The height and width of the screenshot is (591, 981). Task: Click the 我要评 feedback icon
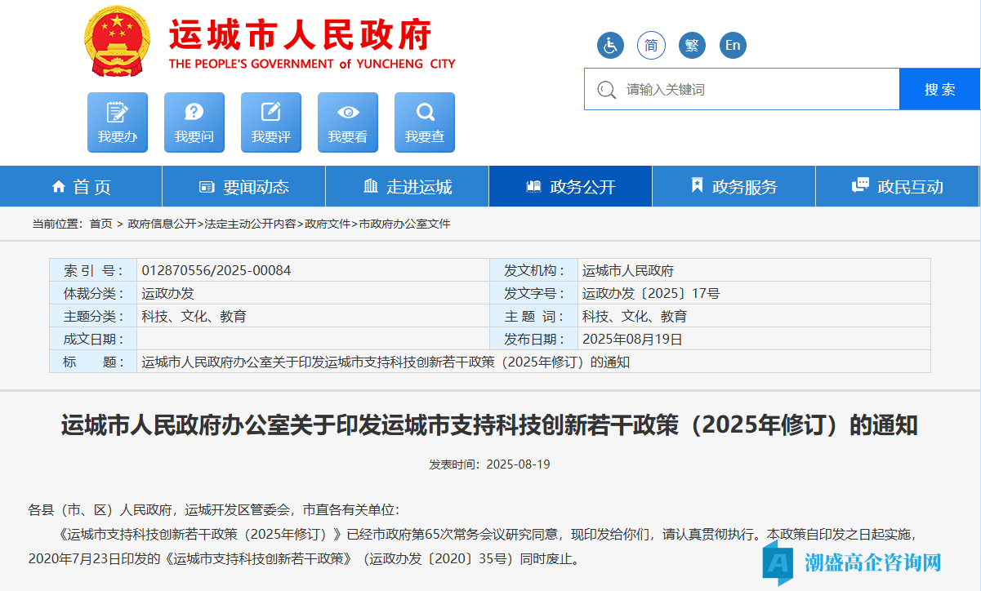(270, 122)
